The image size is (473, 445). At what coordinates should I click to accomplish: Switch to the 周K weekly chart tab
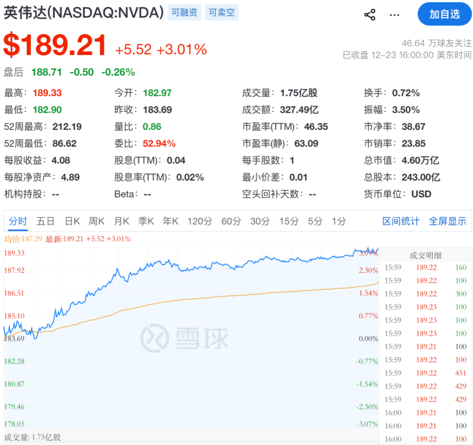pos(96,222)
